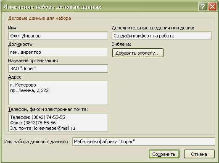The image size is (219, 163).
Task: Click the Имя: label
Action: [x=13, y=28]
